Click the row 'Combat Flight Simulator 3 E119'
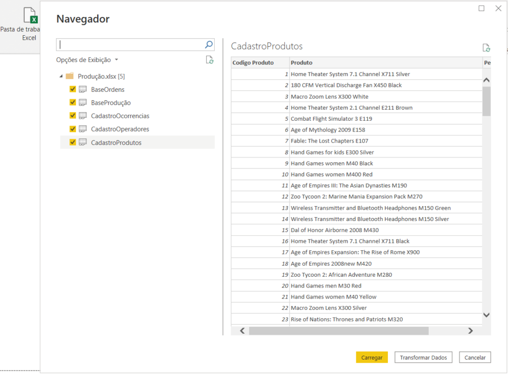The width and height of the screenshot is (508, 374). click(x=357, y=119)
